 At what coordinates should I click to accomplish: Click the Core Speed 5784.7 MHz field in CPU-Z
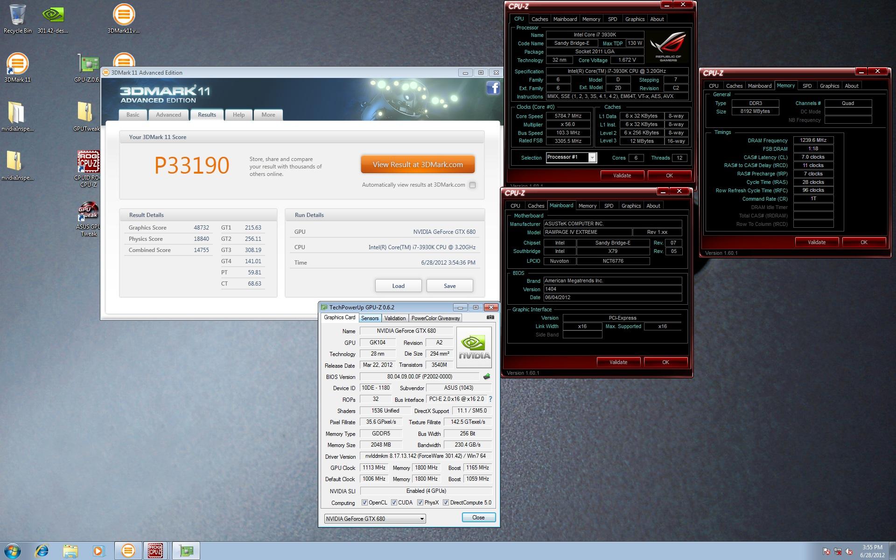[568, 116]
